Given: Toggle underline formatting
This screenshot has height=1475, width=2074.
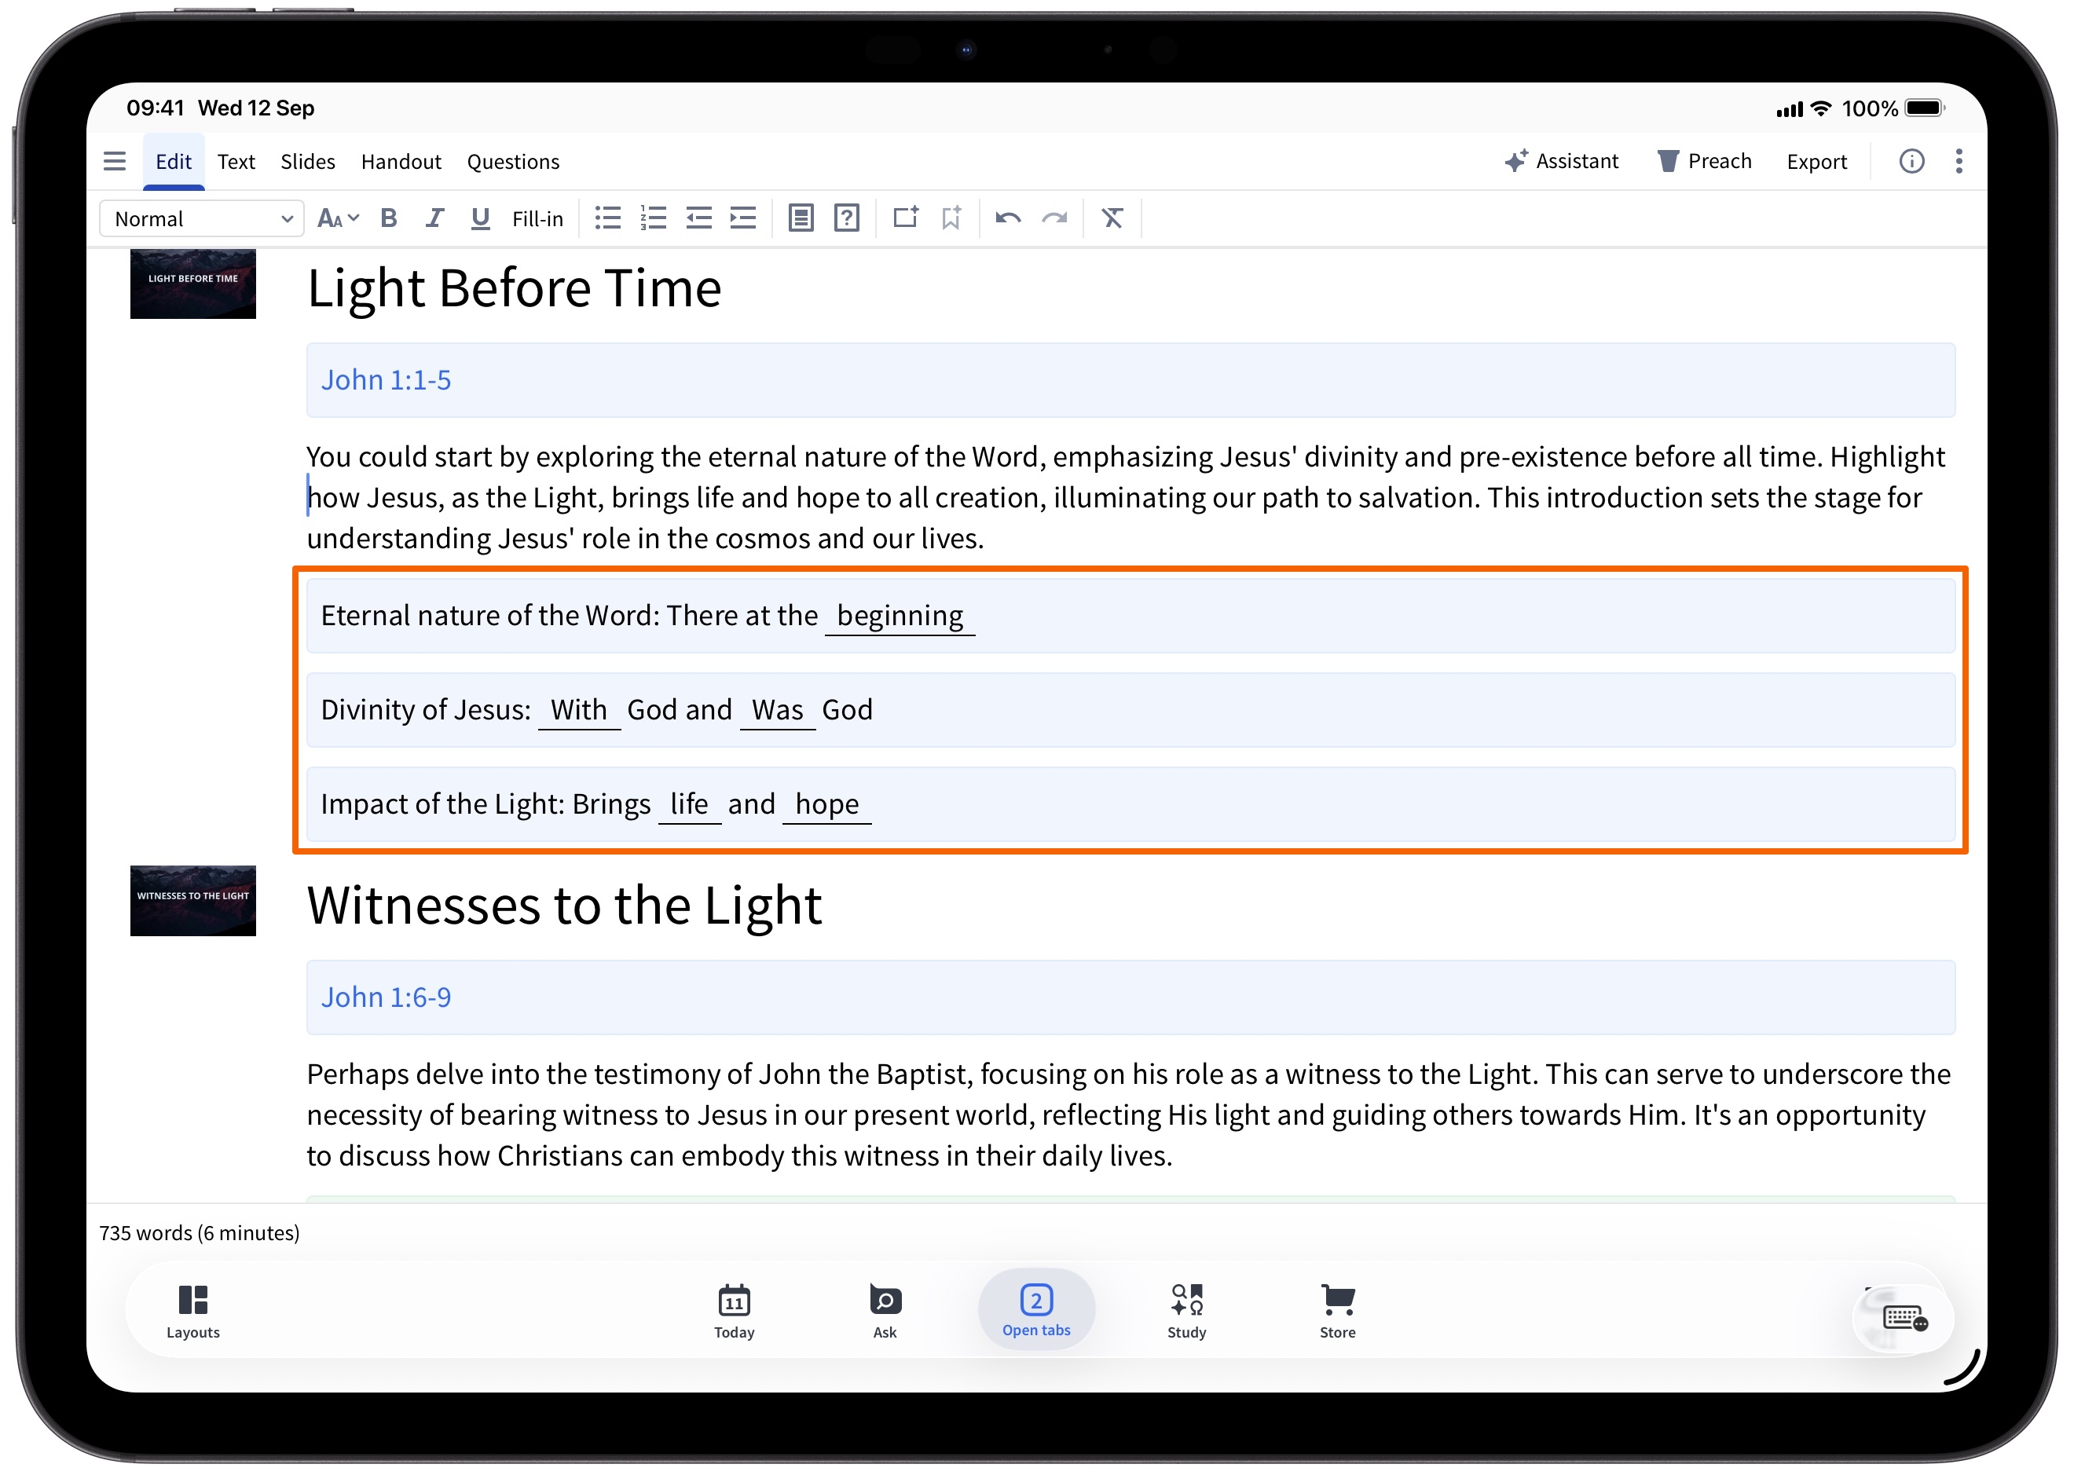Looking at the screenshot, I should coord(480,218).
